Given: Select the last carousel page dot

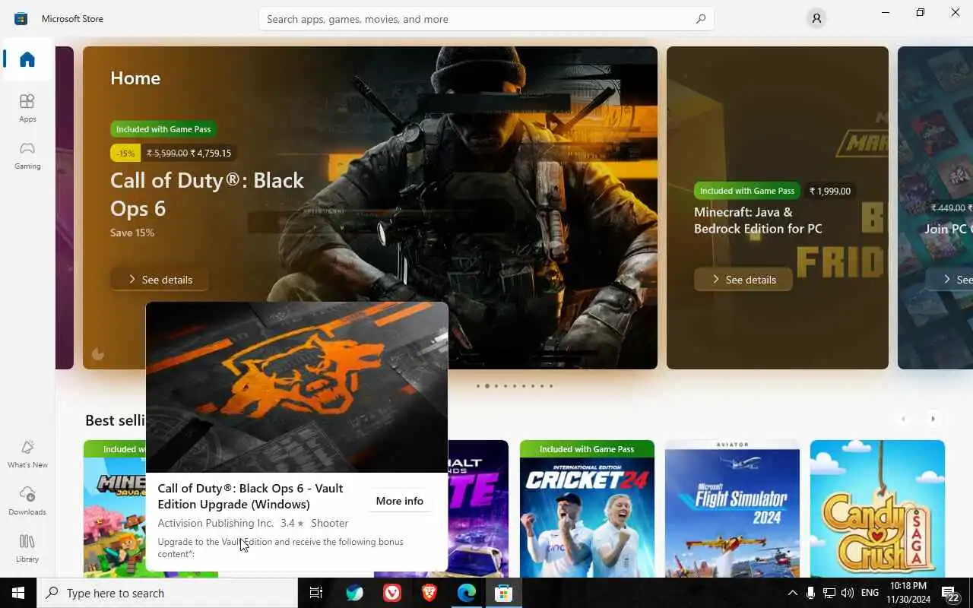Looking at the screenshot, I should click(551, 386).
